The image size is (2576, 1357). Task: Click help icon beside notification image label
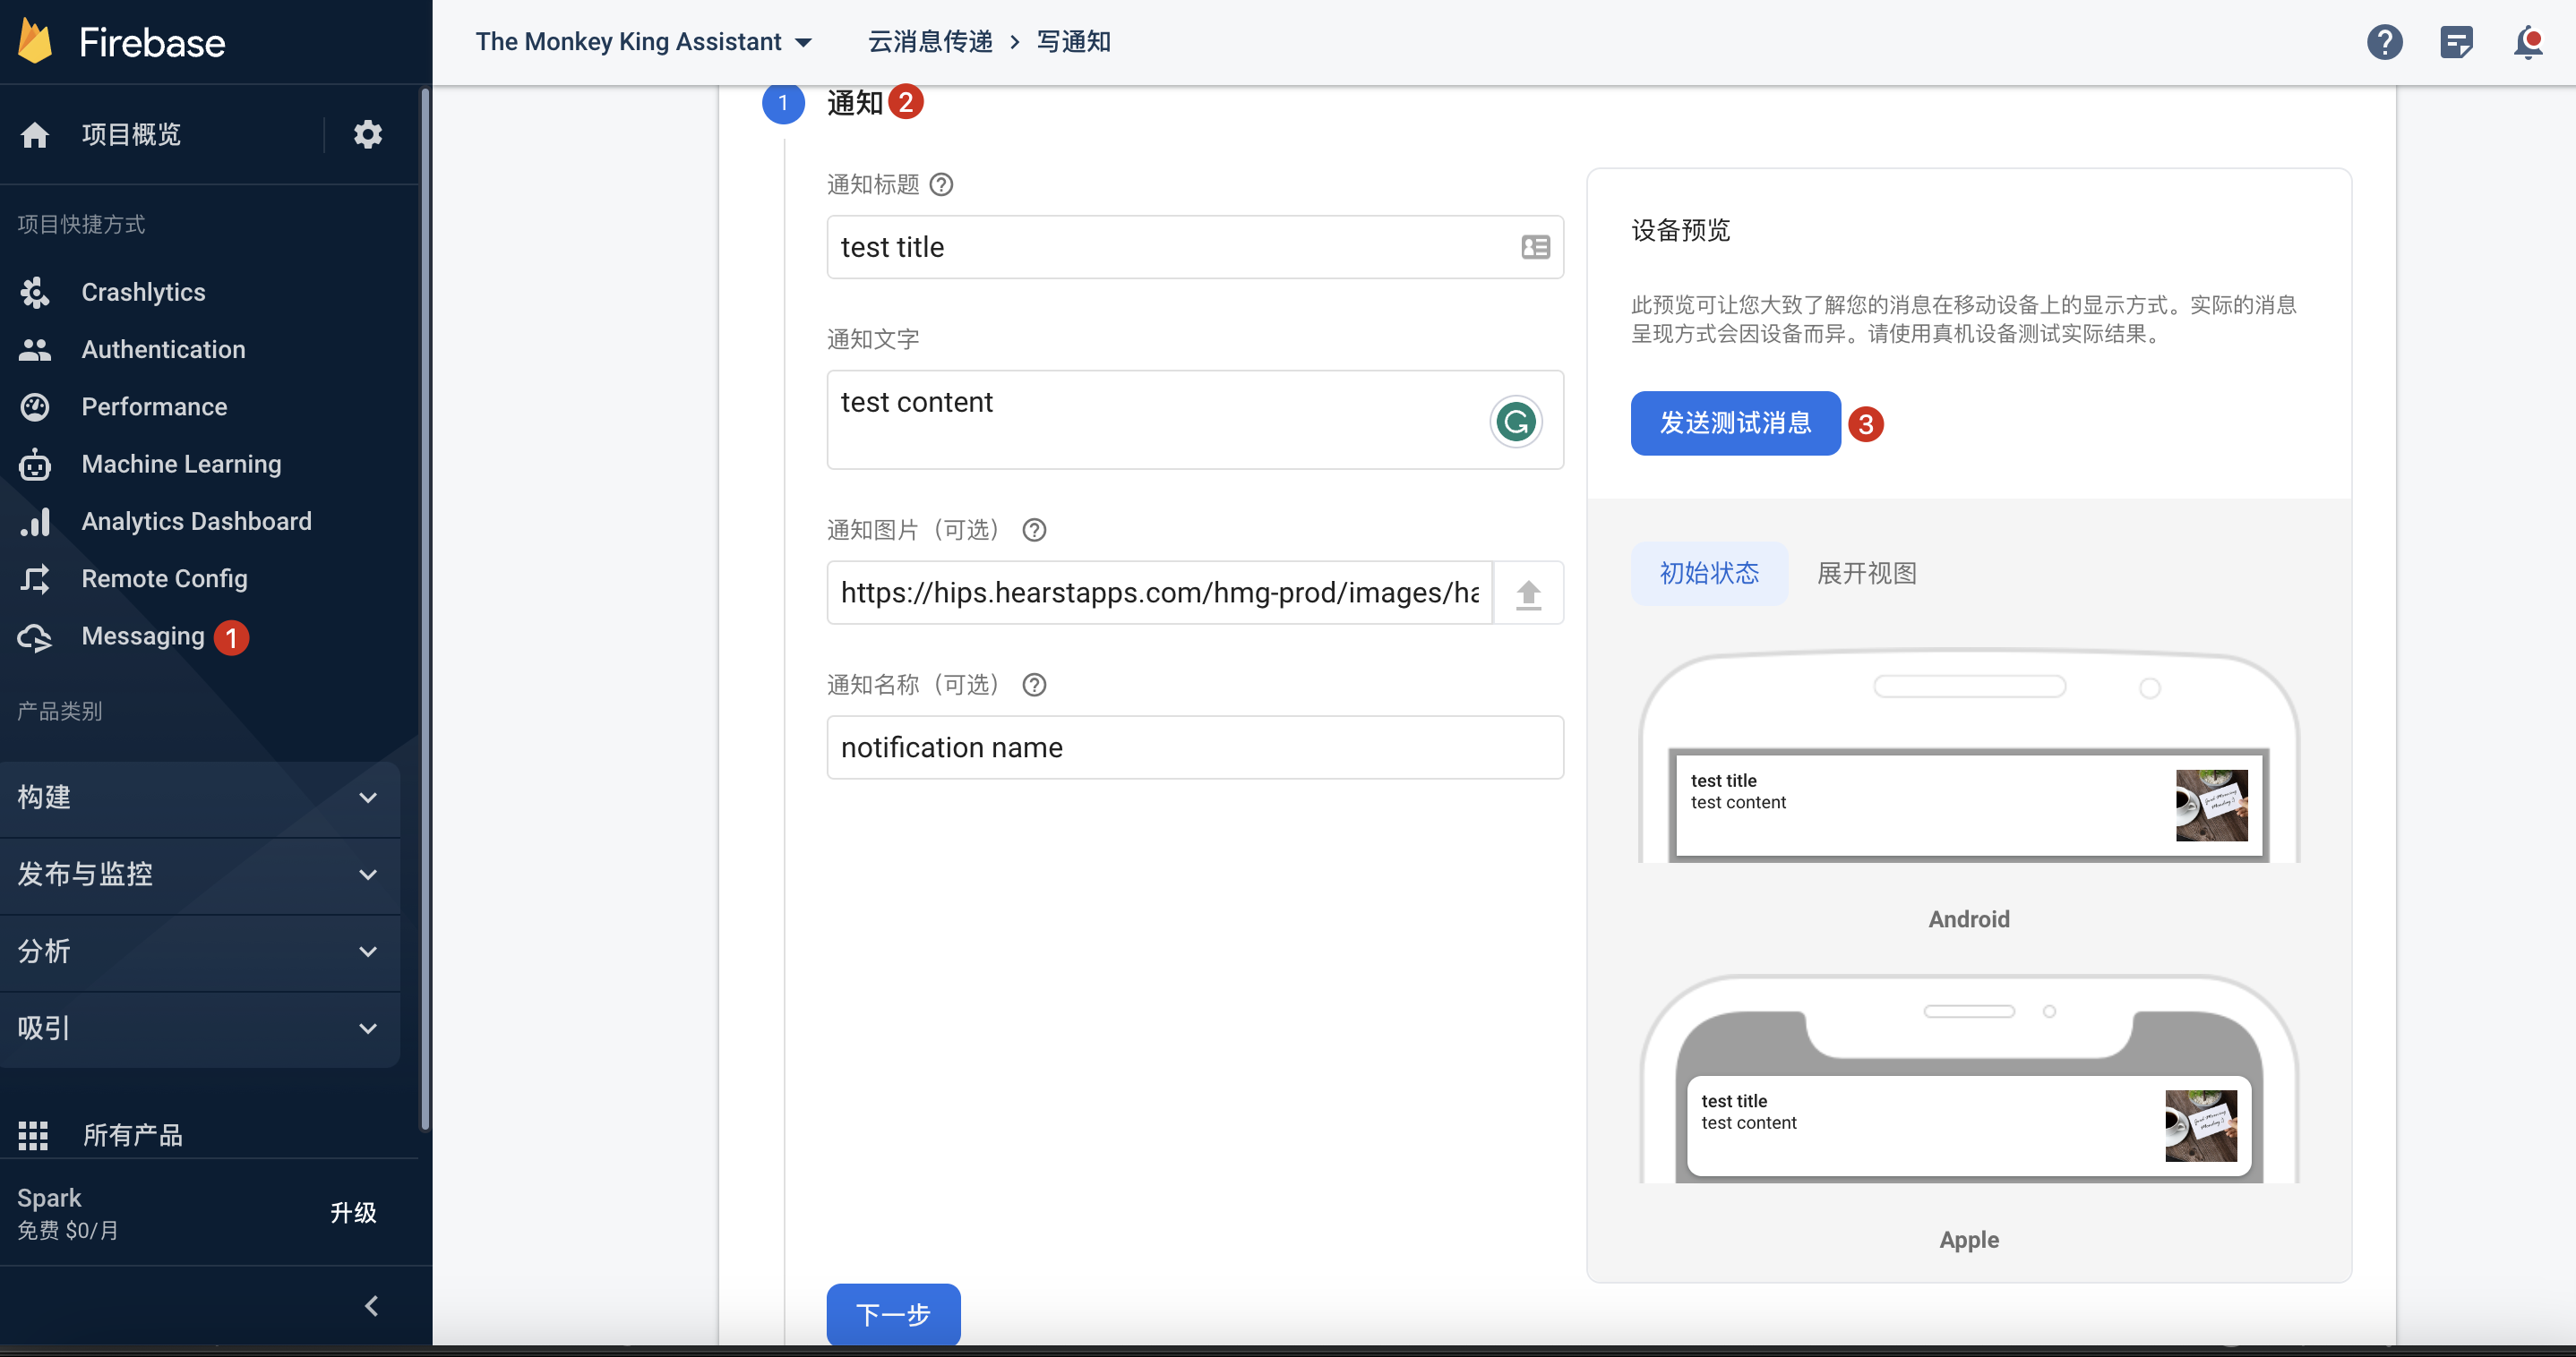pos(1034,530)
